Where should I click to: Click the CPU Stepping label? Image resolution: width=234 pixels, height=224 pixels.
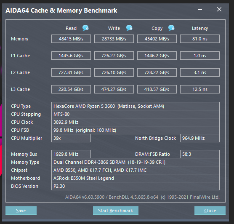(x=26, y=115)
